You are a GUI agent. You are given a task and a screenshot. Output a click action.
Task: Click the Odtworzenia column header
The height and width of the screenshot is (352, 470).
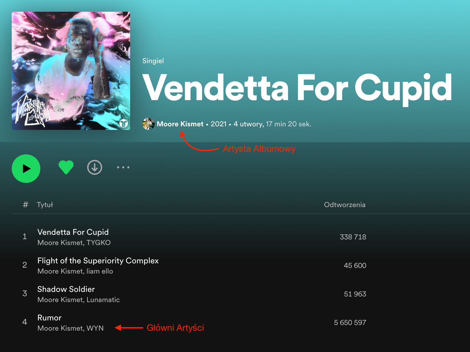pyautogui.click(x=345, y=205)
